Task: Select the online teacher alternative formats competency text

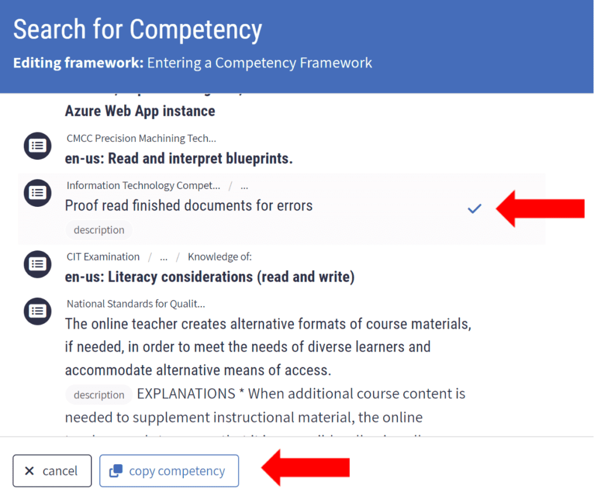Action: (x=267, y=347)
